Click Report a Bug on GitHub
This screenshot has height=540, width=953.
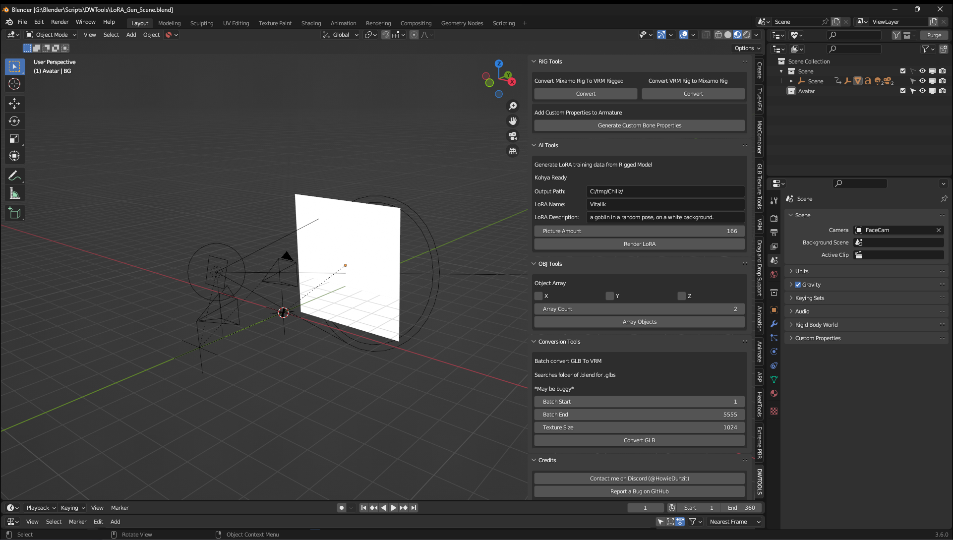point(639,491)
